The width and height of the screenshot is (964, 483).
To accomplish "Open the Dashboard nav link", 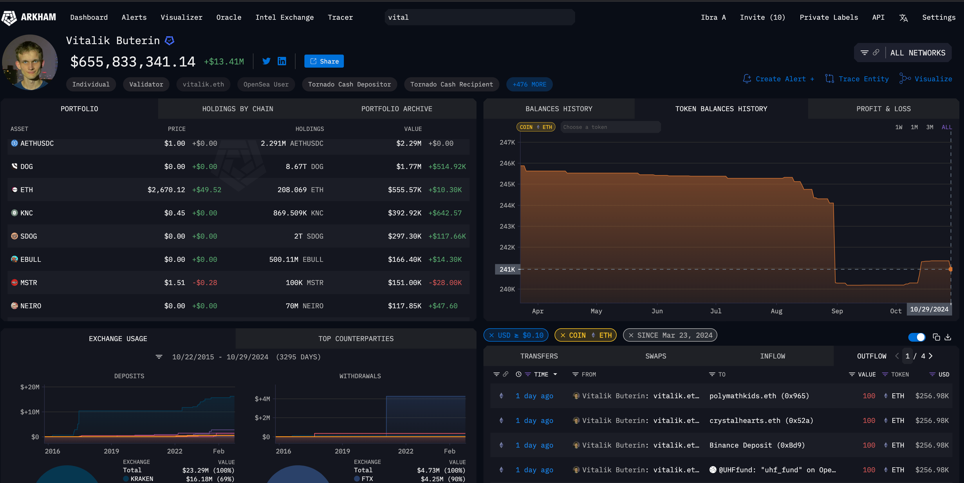I will click(x=89, y=17).
